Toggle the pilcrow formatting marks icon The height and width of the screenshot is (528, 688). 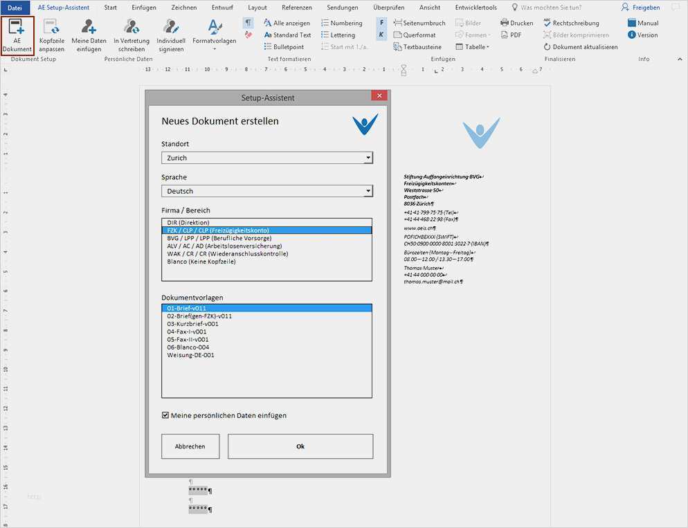pos(248,22)
